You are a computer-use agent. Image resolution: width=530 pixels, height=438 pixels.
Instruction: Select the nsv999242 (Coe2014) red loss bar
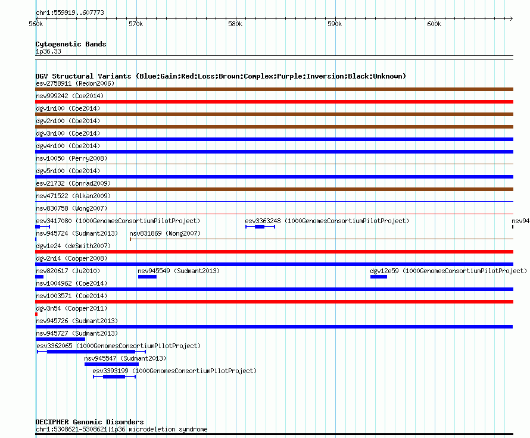coord(274,102)
